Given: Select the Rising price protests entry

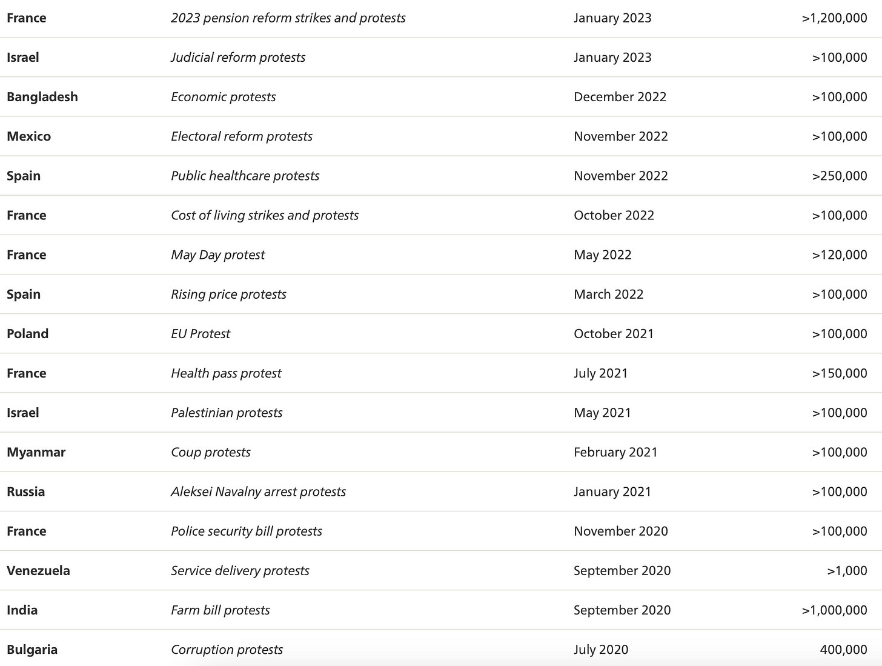Looking at the screenshot, I should tap(228, 294).
